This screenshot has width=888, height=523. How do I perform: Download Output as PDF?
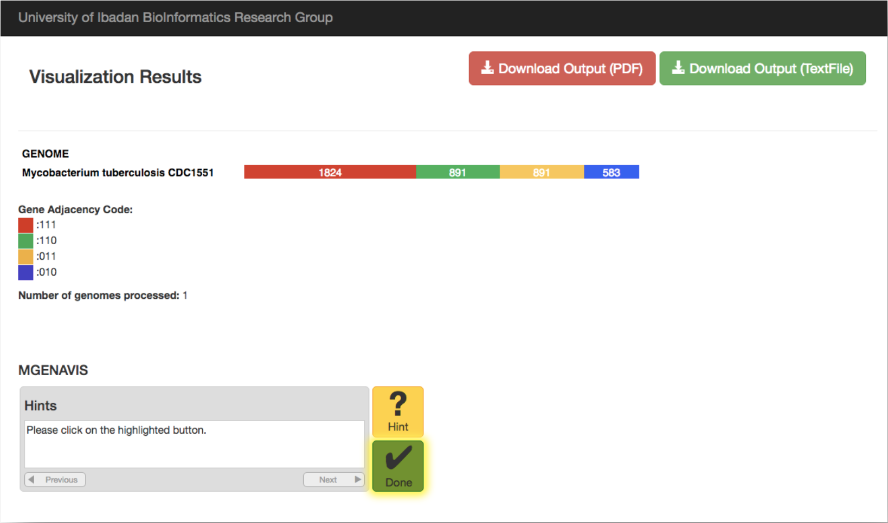coord(562,68)
